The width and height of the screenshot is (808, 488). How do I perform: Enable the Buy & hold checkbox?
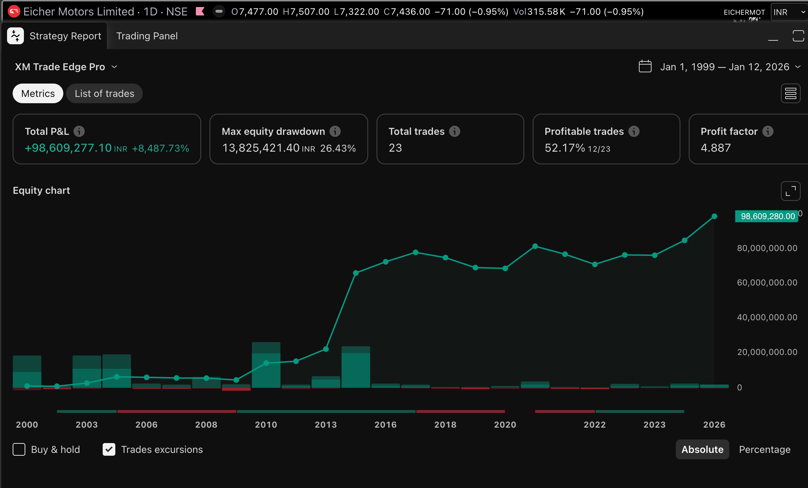pos(19,449)
